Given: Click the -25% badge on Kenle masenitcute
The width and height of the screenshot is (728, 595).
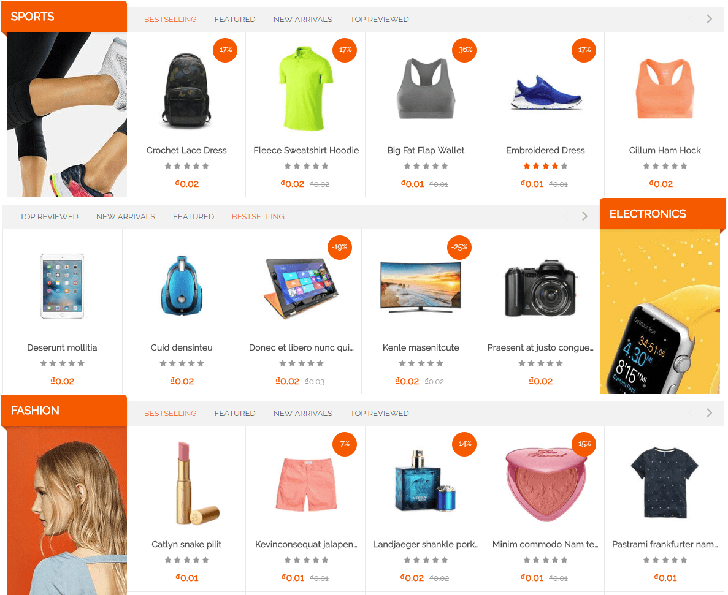Looking at the screenshot, I should coord(459,247).
